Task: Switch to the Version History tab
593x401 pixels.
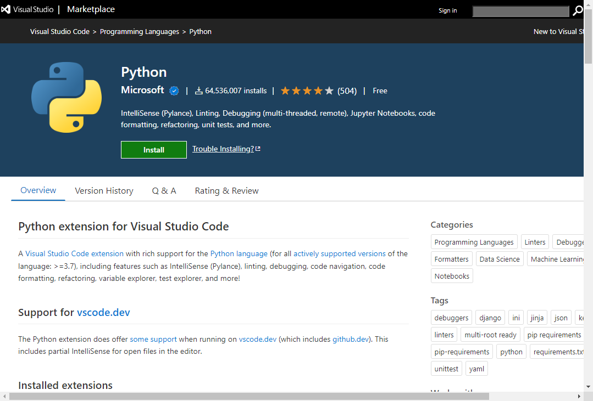Action: click(104, 191)
